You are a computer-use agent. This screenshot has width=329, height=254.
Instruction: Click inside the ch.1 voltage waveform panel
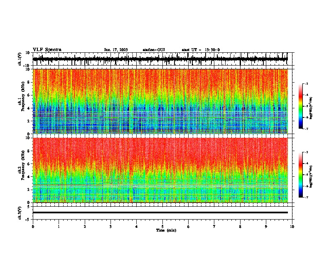162,59
